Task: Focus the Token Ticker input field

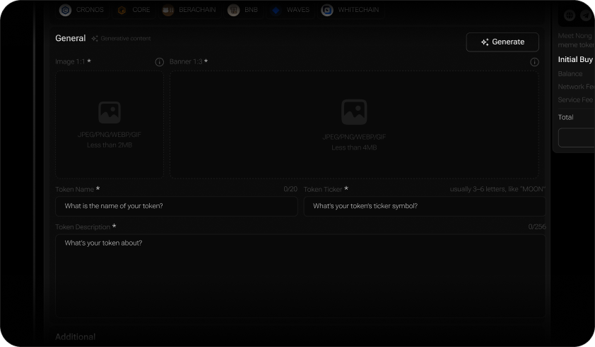Action: 425,206
